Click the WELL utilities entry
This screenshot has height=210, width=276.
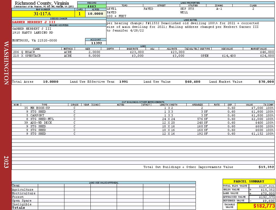click(x=184, y=13)
